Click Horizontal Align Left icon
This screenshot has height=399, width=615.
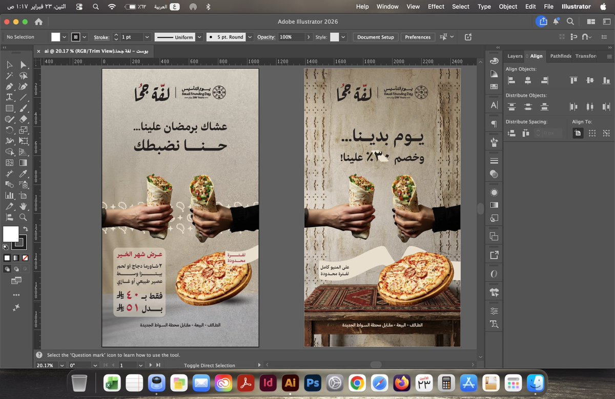[511, 80]
